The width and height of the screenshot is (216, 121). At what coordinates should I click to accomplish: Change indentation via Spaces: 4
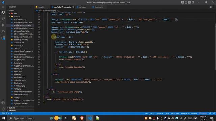[160, 114]
